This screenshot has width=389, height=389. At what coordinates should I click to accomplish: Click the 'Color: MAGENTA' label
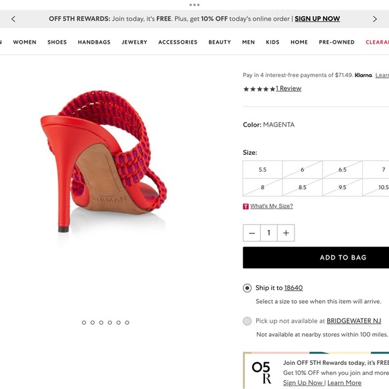point(269,125)
